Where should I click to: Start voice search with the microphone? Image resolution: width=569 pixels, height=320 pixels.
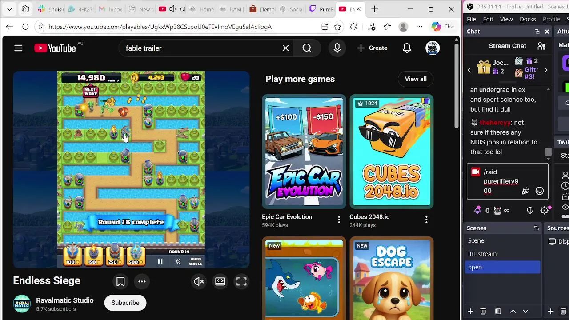coord(337,48)
